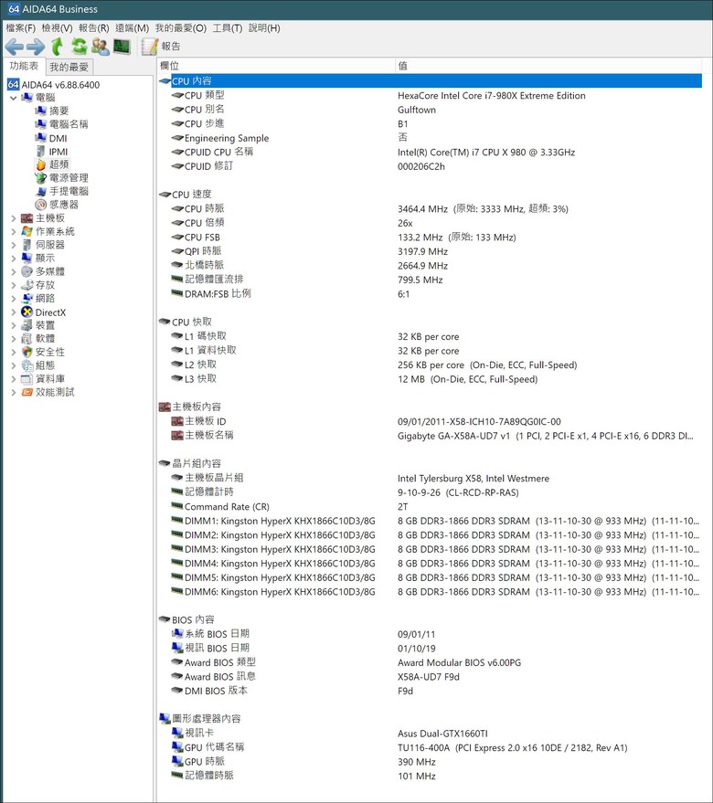Viewport: 713px width, 803px height.
Task: Click the 主機板 board icon in tree
Action: (x=27, y=218)
